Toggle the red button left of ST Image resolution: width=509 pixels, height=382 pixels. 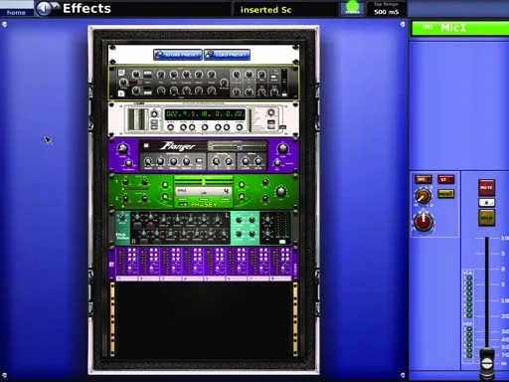pyautogui.click(x=424, y=179)
